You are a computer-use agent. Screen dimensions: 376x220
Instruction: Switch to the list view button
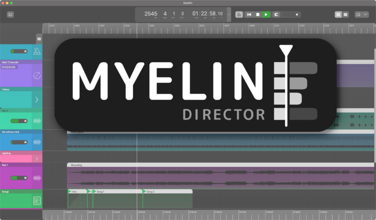pyautogui.click(x=346, y=15)
